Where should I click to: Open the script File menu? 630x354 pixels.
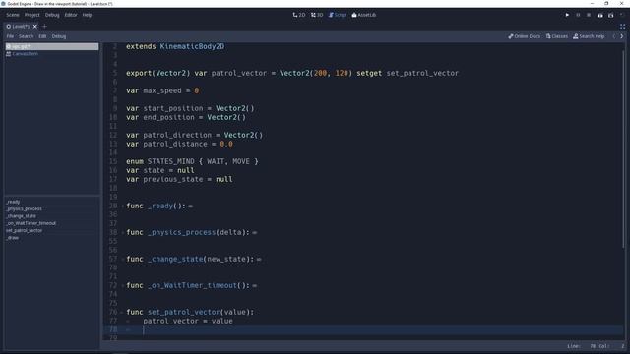10,36
